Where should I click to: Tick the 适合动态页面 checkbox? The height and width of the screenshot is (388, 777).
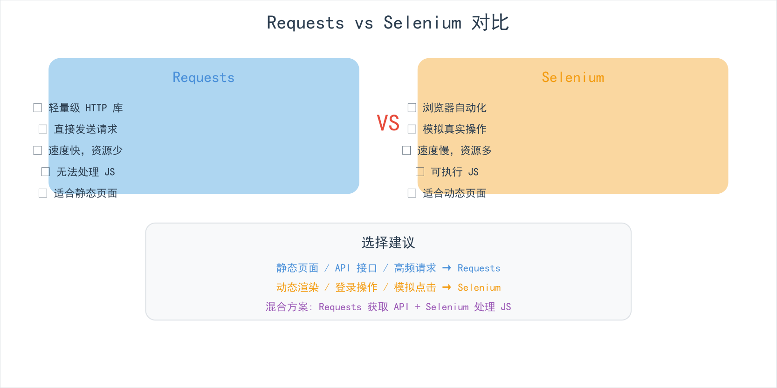412,193
